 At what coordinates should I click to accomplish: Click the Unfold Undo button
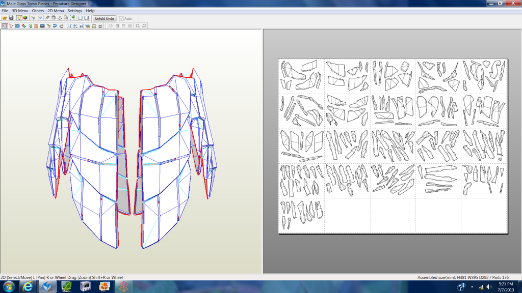click(x=105, y=18)
